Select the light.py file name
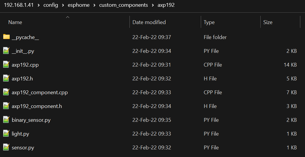The height and width of the screenshot is (157, 305). pyautogui.click(x=21, y=134)
